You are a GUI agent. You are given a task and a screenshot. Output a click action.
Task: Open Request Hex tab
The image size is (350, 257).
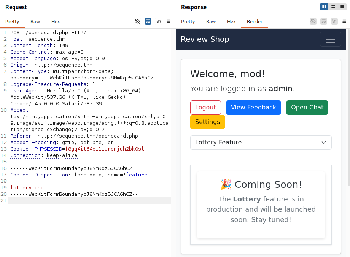tap(56, 21)
